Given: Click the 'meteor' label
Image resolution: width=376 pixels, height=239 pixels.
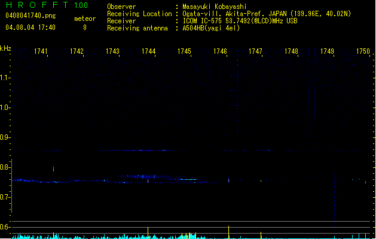Looking at the screenshot, I should coord(85,19).
